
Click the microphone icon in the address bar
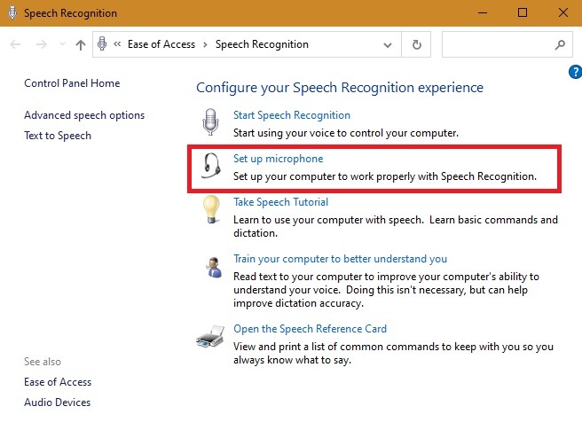[102, 43]
